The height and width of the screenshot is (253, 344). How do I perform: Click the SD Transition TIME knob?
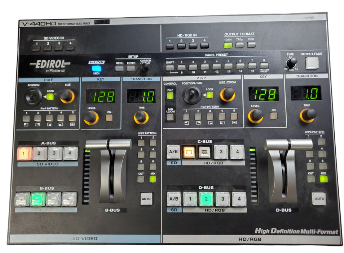(141, 117)
